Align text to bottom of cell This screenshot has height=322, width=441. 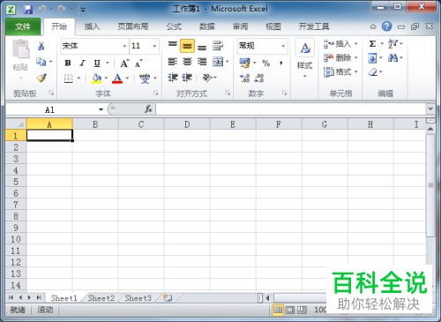(202, 47)
